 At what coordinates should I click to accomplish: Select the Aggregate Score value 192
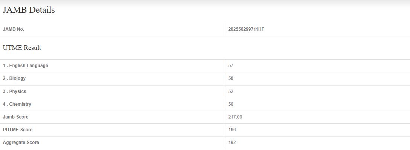point(232,142)
